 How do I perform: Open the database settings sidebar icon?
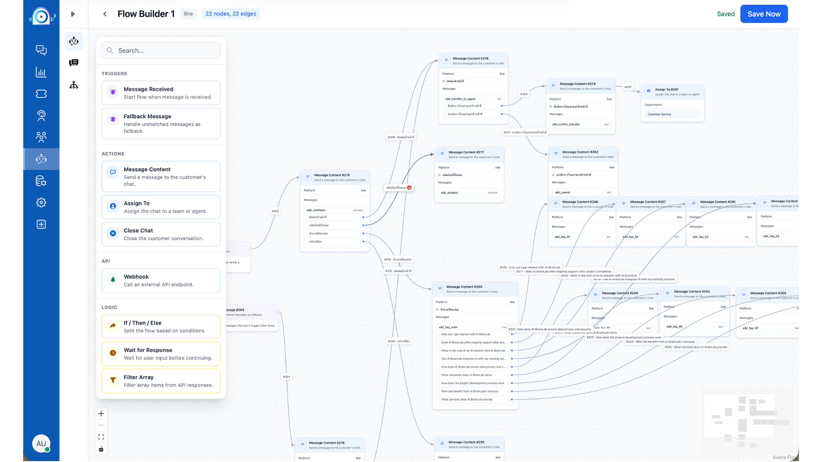pos(41,181)
